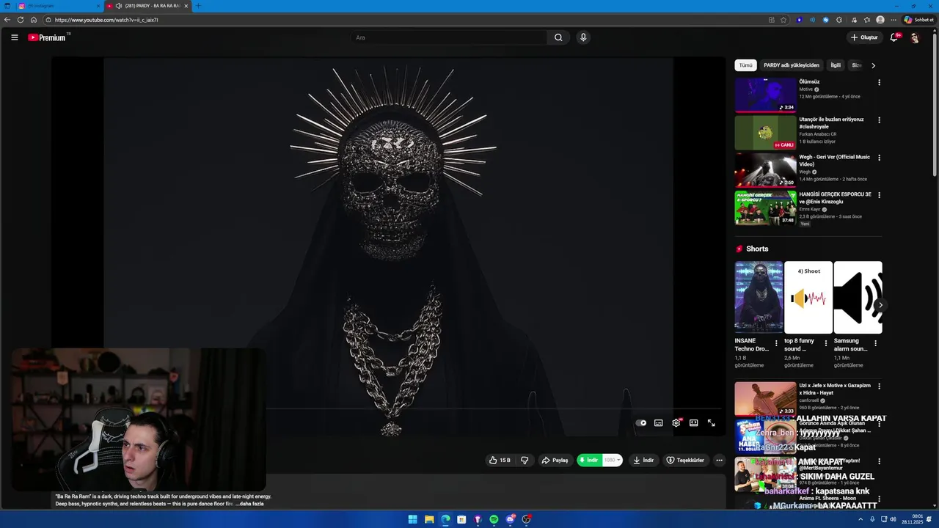Start voice search with the microphone
Screen dimensions: 939x528
583,37
